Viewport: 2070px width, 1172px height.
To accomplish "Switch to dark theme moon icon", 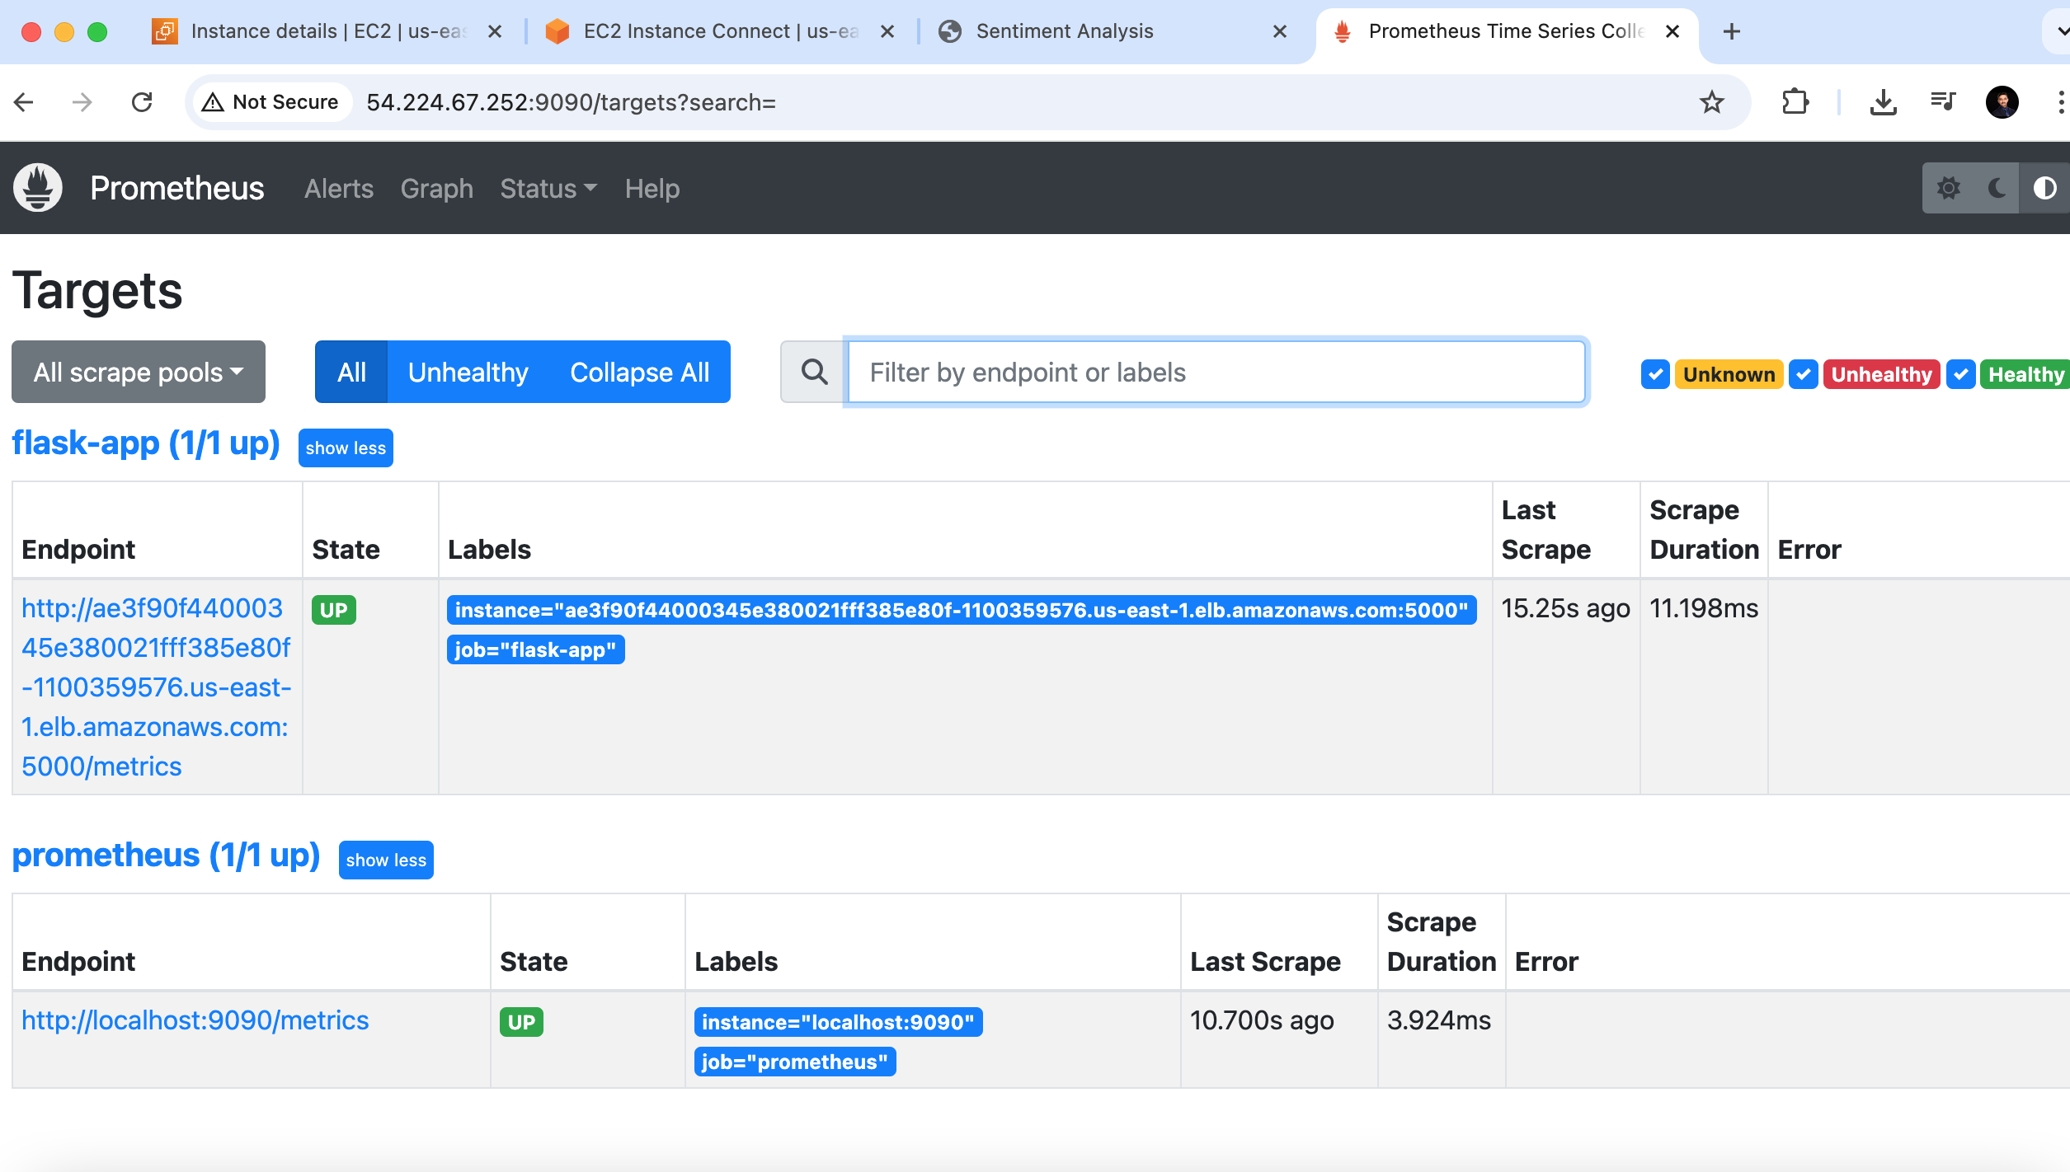I will [1997, 188].
